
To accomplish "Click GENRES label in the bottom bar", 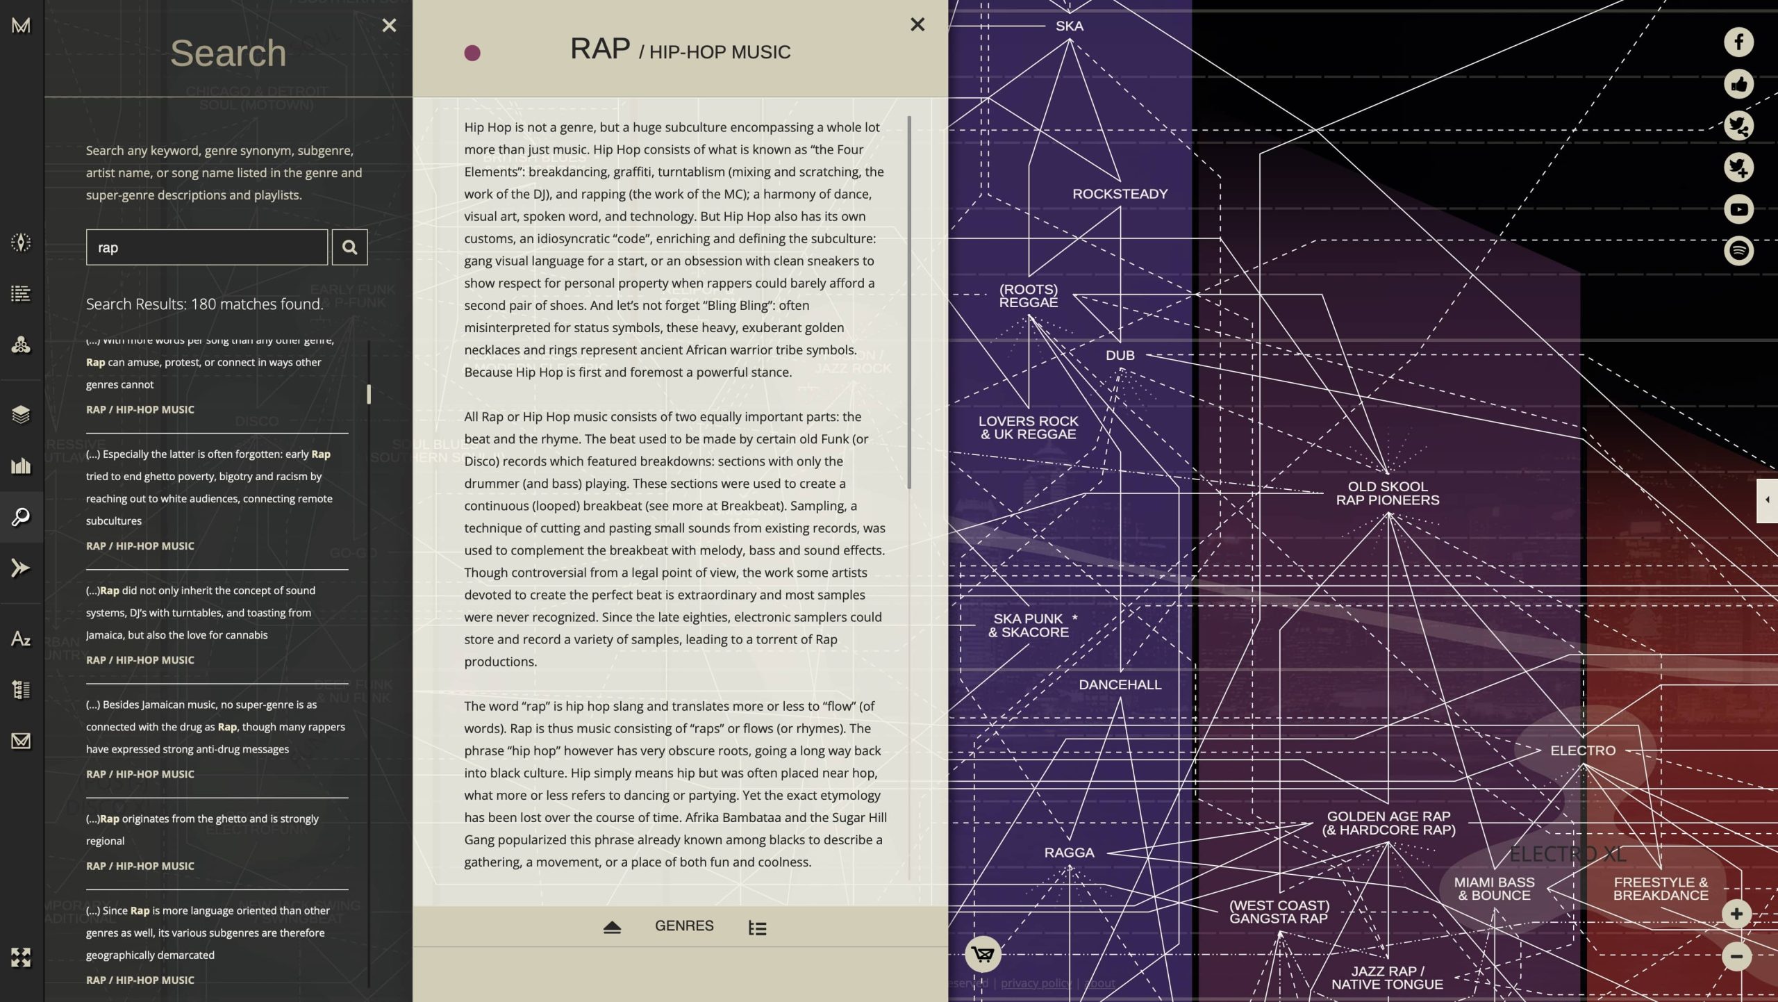I will [683, 926].
